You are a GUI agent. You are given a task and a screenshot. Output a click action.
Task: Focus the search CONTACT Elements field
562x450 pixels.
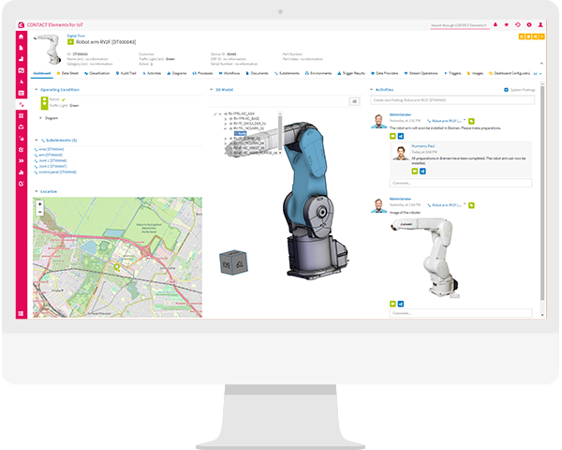tap(460, 25)
